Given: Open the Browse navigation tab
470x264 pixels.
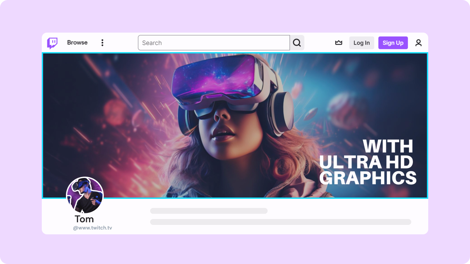Looking at the screenshot, I should coord(77,42).
